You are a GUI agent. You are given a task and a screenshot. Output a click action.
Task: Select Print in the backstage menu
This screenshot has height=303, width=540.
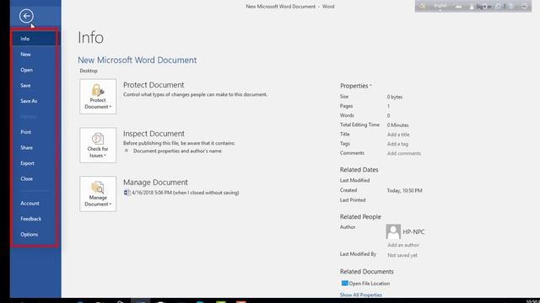(35, 132)
